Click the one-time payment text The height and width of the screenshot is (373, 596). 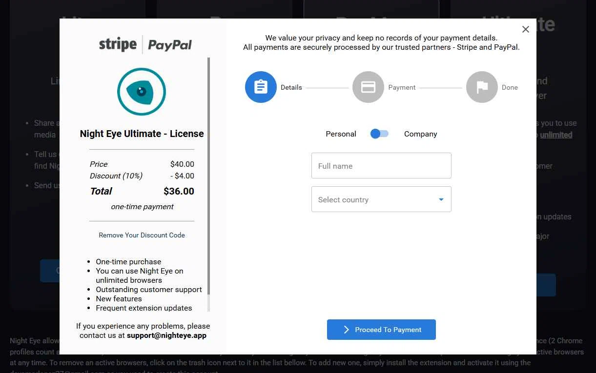pyautogui.click(x=142, y=206)
